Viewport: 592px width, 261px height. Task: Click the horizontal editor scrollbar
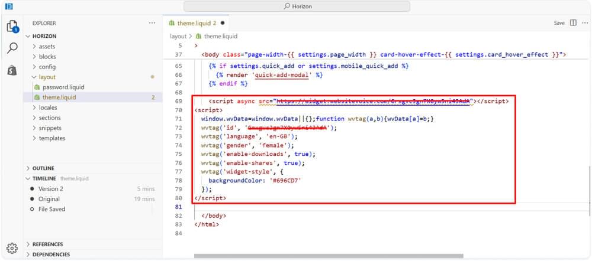[329, 256]
